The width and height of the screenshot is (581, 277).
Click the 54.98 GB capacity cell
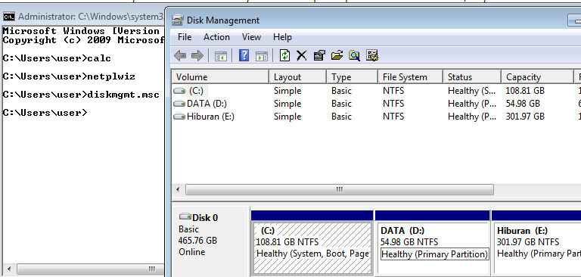pos(523,104)
